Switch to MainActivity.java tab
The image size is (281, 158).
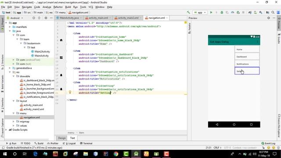tap(69, 18)
